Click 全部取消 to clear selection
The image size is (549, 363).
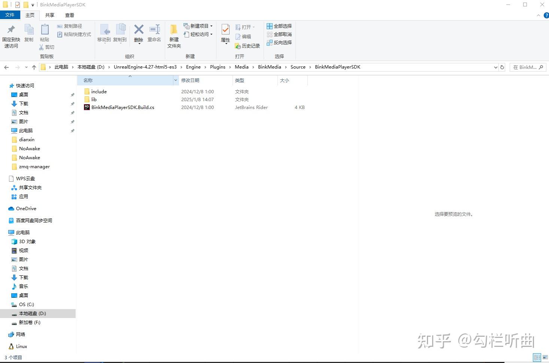(279, 34)
